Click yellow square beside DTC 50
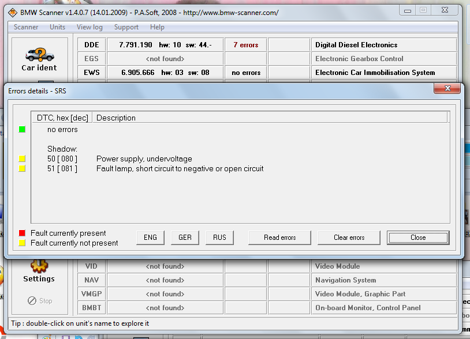 [22, 159]
